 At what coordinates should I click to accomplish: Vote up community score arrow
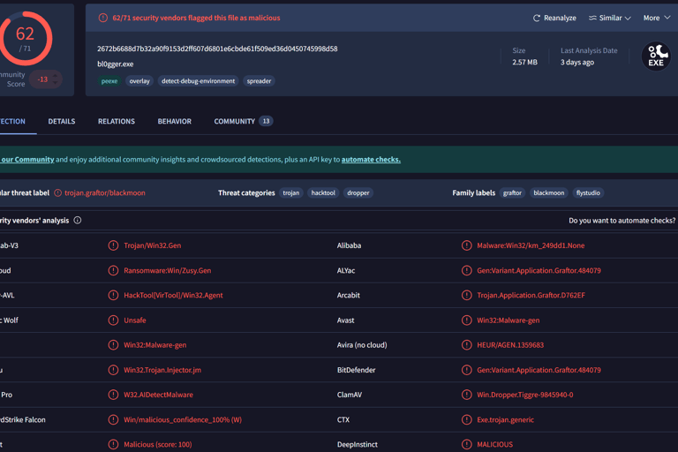(55, 75)
